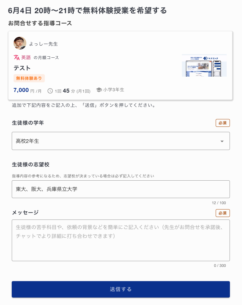Image resolution: width=242 pixels, height=305 pixels.
Task: Focus the メッセージ text area
Action: [x=121, y=241]
